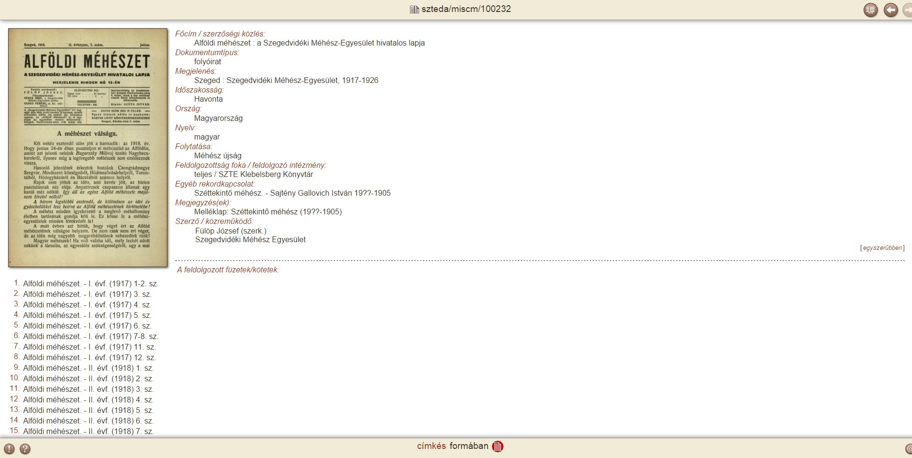912x458 pixels.
Task: Open Alföldi méhészet I. évf. (1917) 6. sz.
Action: pyautogui.click(x=87, y=326)
